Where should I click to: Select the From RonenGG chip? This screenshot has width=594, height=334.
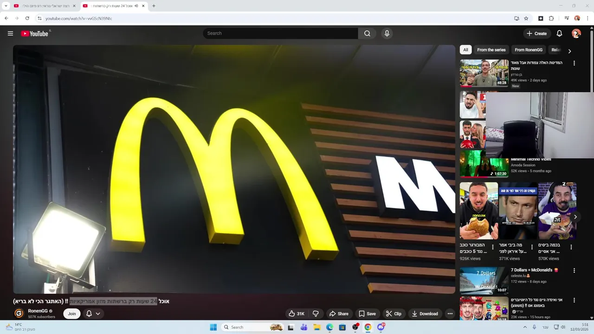click(529, 50)
